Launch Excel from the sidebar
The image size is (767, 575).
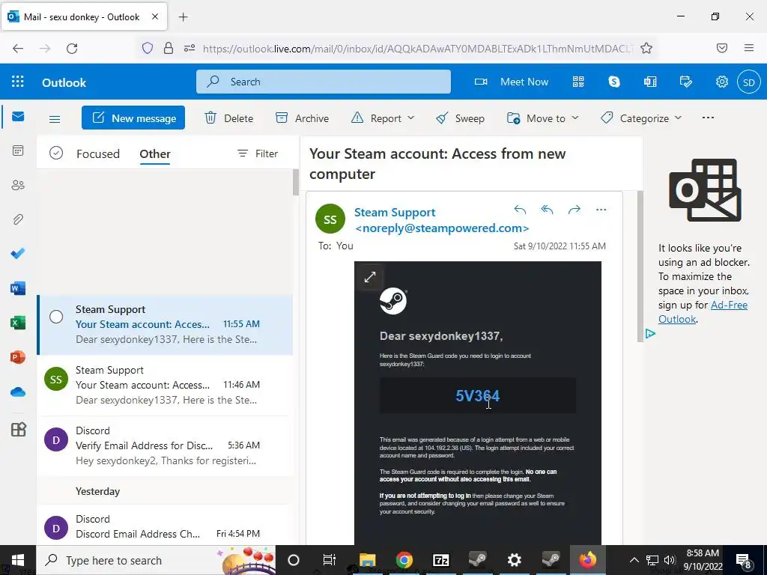click(18, 323)
